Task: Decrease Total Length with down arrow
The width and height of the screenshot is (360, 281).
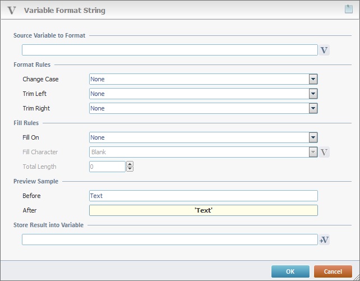Action: tap(130, 169)
